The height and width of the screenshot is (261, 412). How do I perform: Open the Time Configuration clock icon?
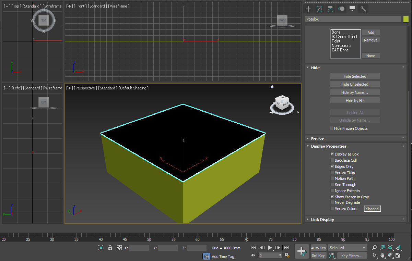[x=287, y=255]
